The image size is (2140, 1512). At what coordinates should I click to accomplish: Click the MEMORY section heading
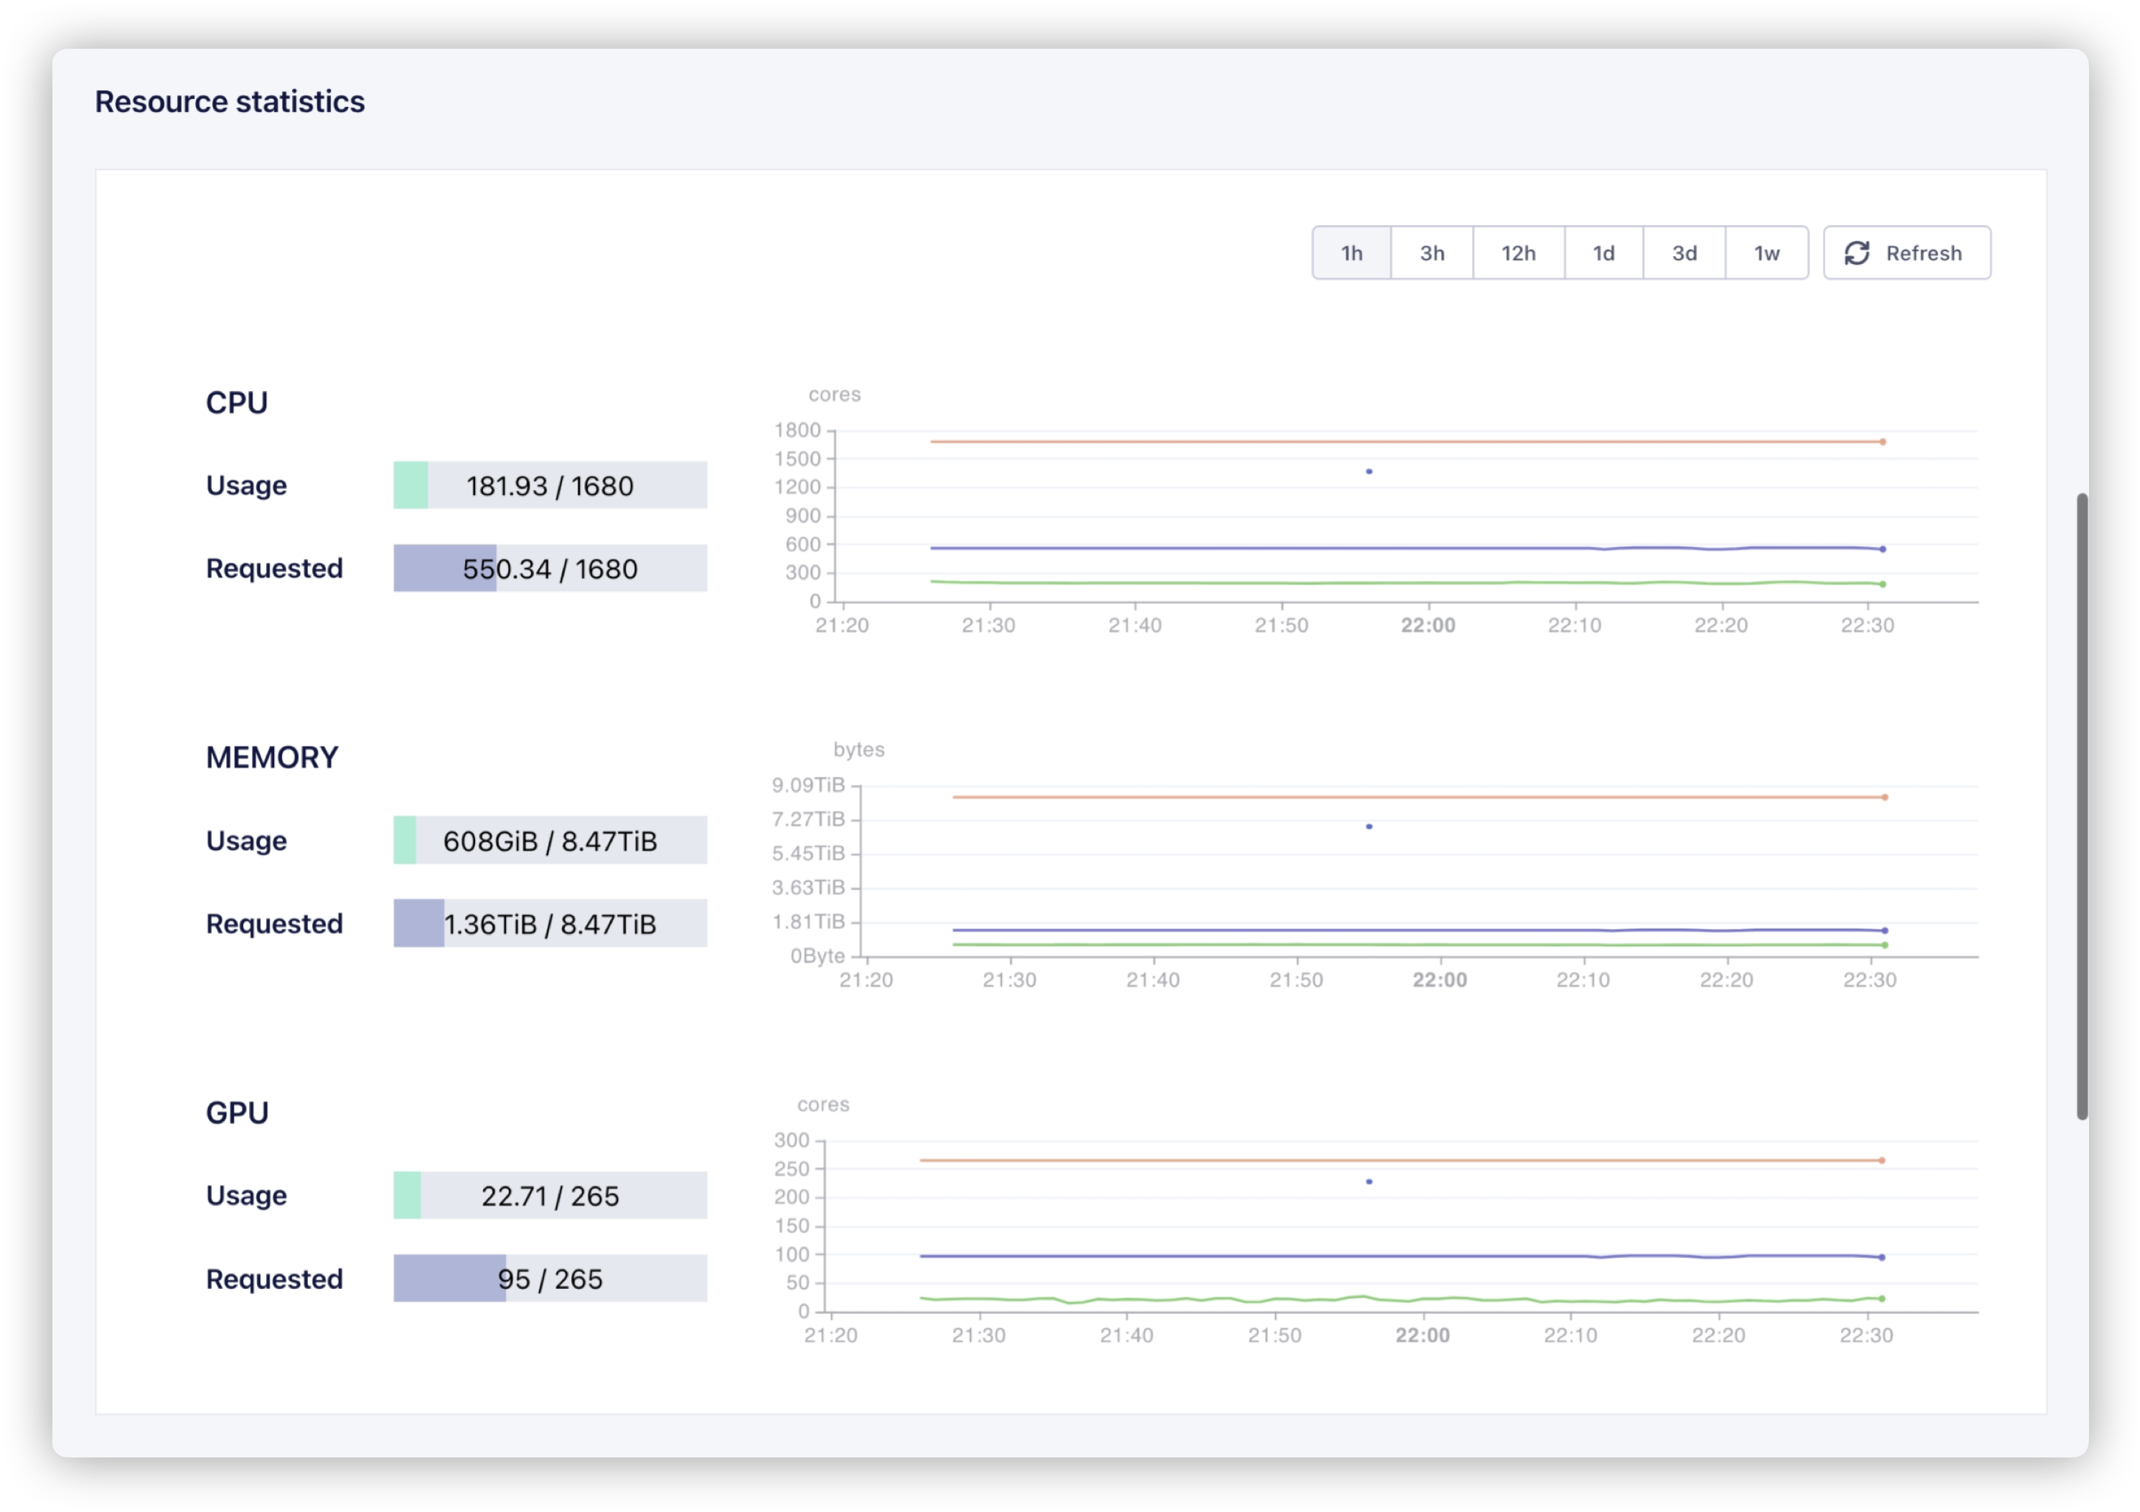[272, 757]
